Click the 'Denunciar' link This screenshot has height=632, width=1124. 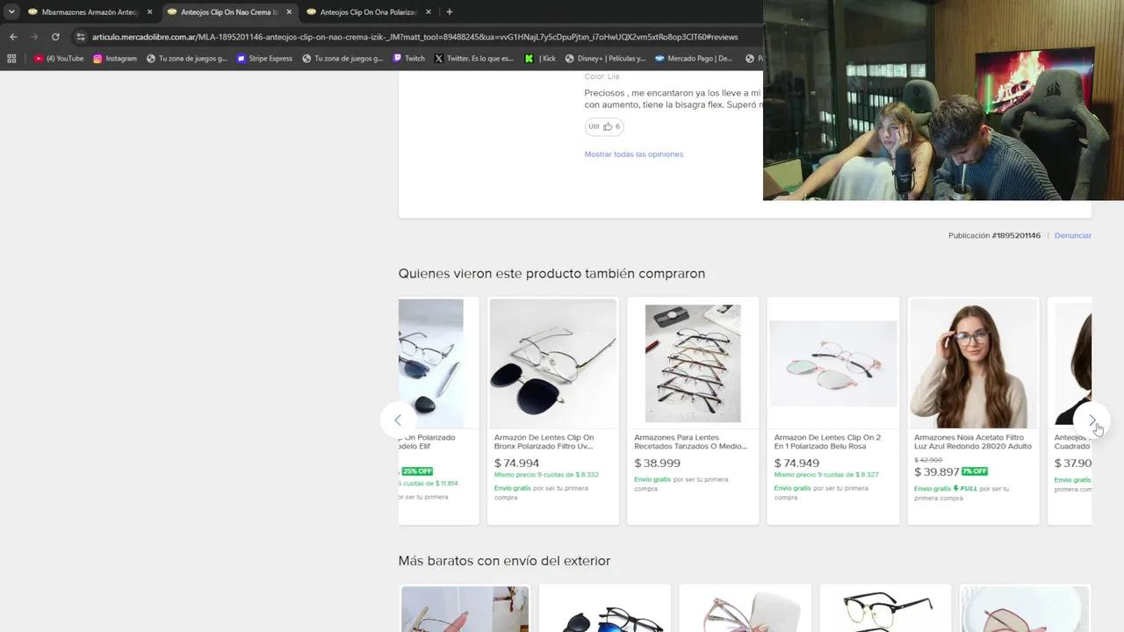pos(1073,235)
